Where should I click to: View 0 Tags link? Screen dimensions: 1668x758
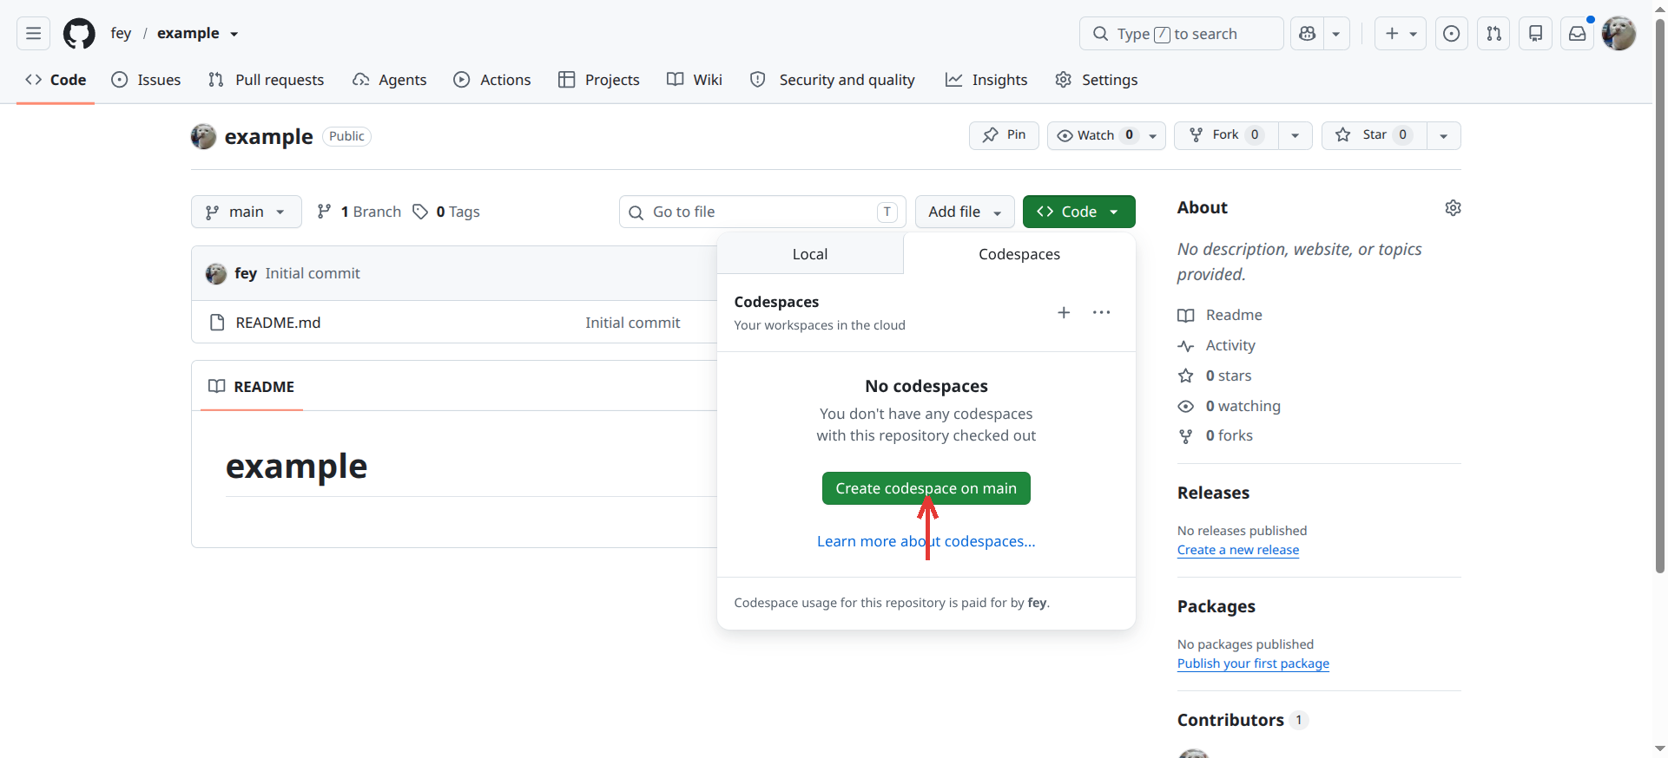click(446, 212)
